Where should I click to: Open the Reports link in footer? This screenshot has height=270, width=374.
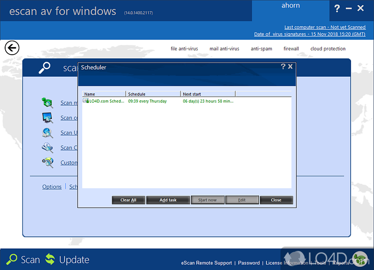(341, 263)
